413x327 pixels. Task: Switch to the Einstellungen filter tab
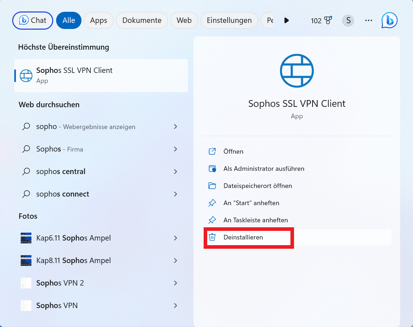pyautogui.click(x=229, y=21)
